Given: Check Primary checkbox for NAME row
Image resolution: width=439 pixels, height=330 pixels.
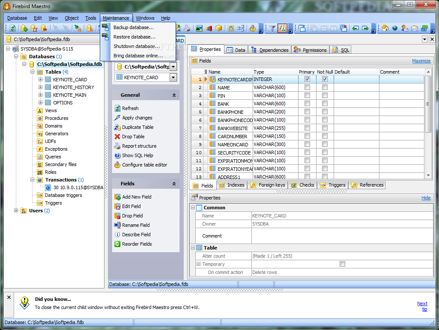Looking at the screenshot, I should point(307,87).
